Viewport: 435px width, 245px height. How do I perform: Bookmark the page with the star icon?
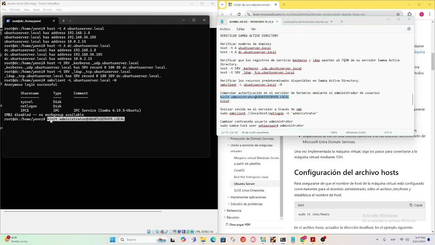tap(398, 14)
